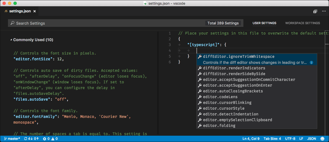
Task: Click the info icon on diffEditor.ignoreTrimWhitespace suggestion
Action: pyautogui.click(x=311, y=63)
